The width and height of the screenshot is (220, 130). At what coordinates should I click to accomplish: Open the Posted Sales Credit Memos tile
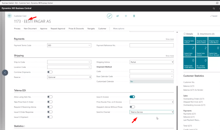pos(189,63)
